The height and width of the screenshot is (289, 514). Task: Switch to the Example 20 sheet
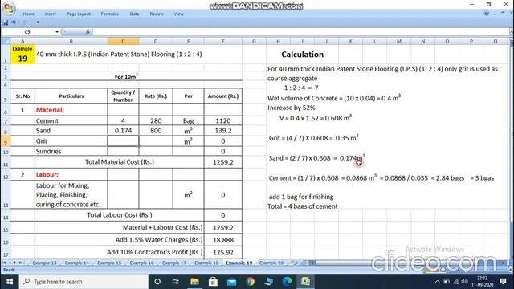(271, 263)
